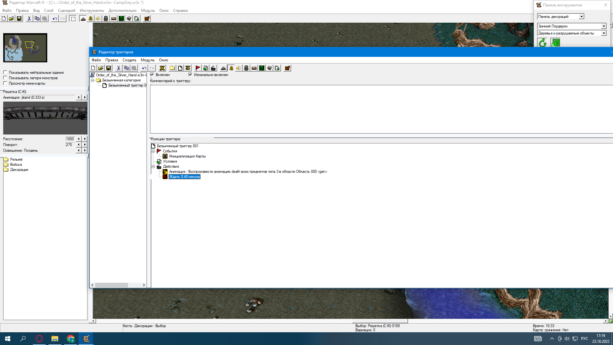Viewport: 613px width, 345px height.
Task: Open the 'Сценарий' menu in main editor
Action: [66, 11]
